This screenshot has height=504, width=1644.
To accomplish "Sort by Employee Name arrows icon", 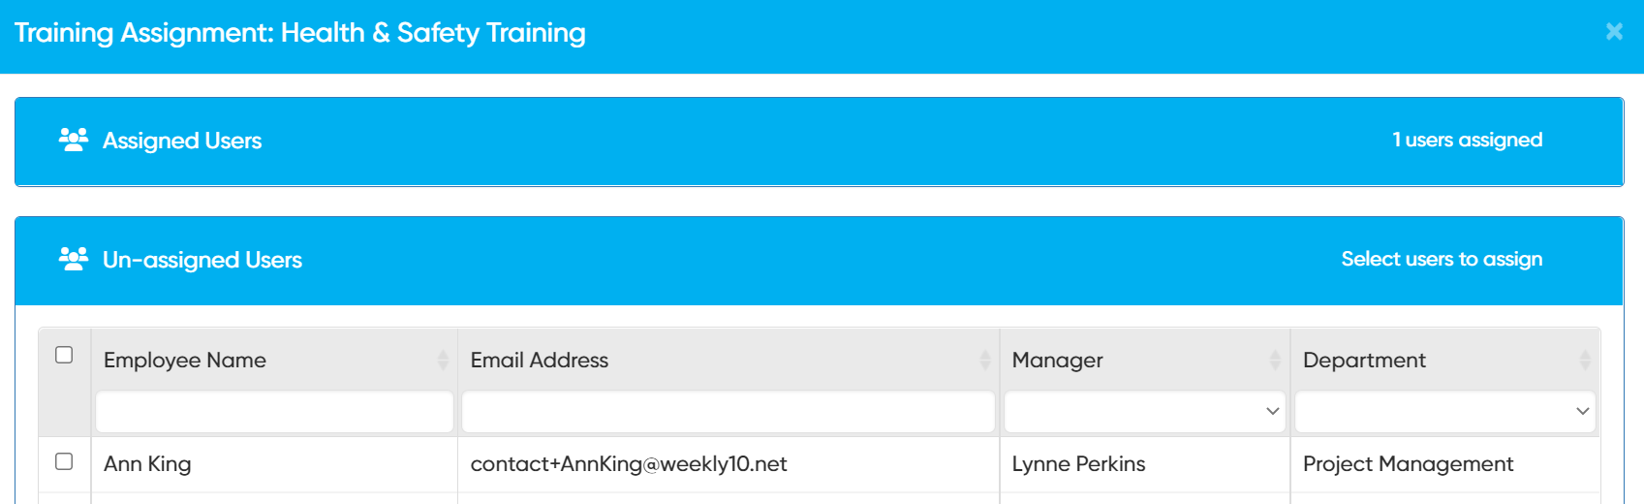I will tap(443, 361).
